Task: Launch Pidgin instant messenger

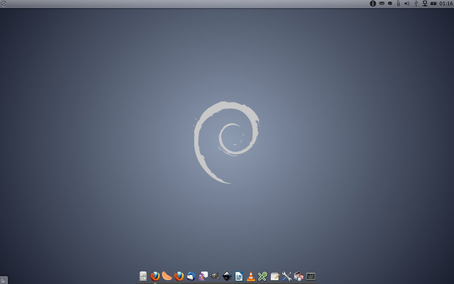Action: point(203,276)
